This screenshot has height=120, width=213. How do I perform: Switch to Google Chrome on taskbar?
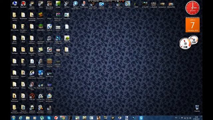point(63,118)
